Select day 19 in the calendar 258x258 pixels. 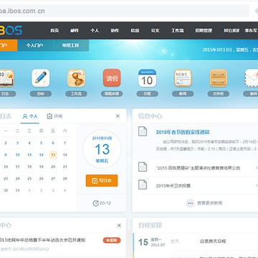click(x=42, y=167)
